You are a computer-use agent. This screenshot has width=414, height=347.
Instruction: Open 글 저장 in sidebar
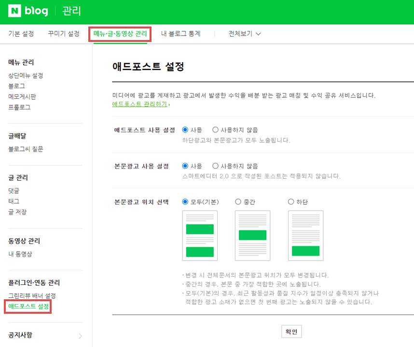17,212
